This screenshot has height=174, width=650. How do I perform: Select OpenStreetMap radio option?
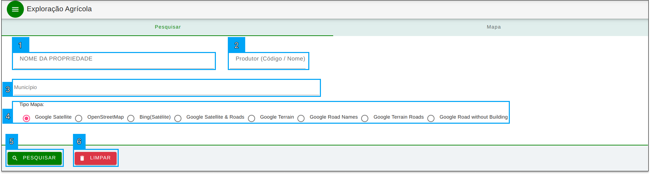tap(79, 118)
